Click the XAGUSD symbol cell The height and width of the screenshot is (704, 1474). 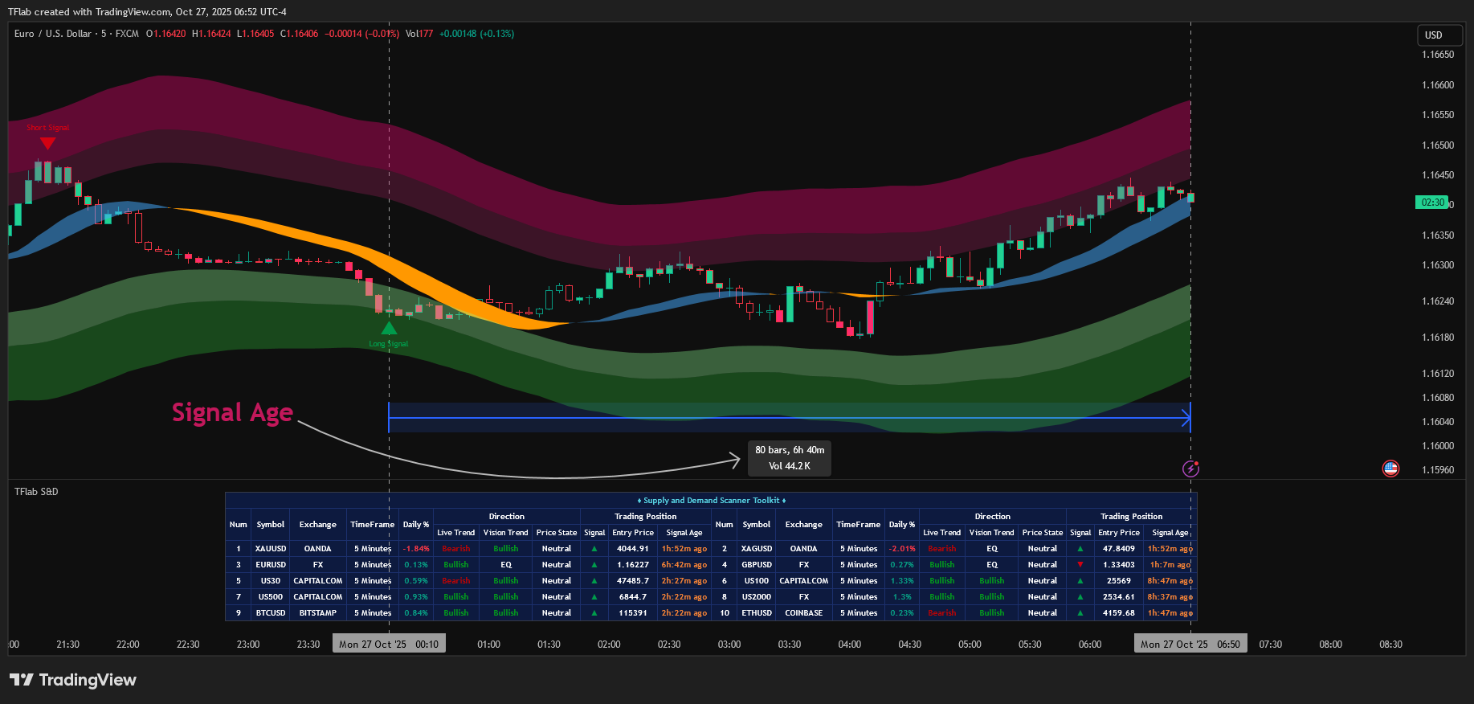[x=757, y=549]
